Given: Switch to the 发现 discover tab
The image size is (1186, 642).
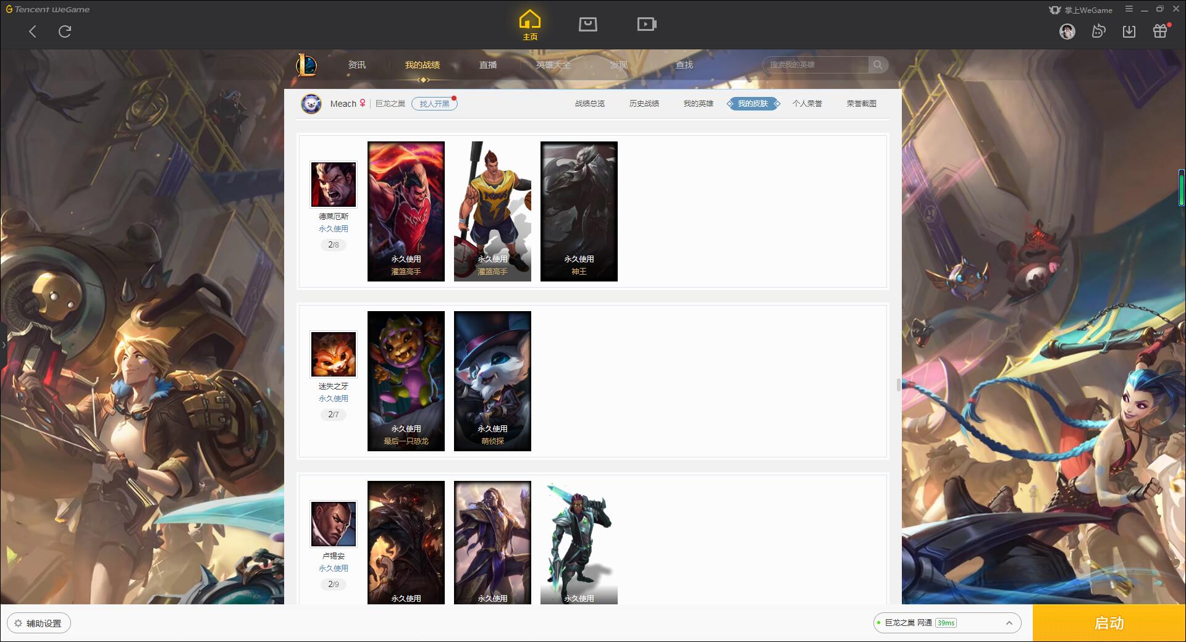Looking at the screenshot, I should 619,65.
